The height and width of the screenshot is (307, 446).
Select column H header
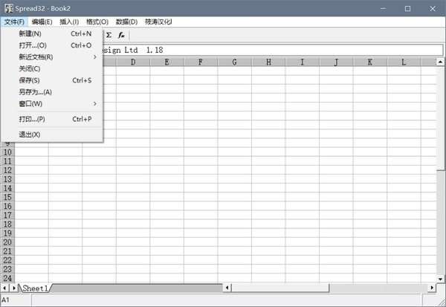coord(268,62)
